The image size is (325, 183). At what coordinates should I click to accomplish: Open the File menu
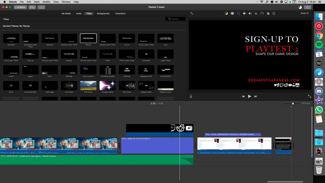22,2
